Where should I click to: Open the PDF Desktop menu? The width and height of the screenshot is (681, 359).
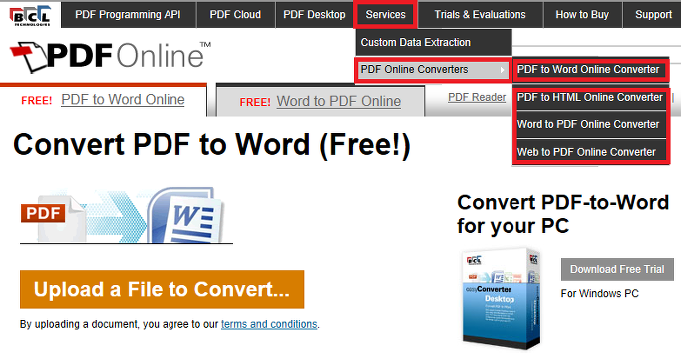coord(314,14)
